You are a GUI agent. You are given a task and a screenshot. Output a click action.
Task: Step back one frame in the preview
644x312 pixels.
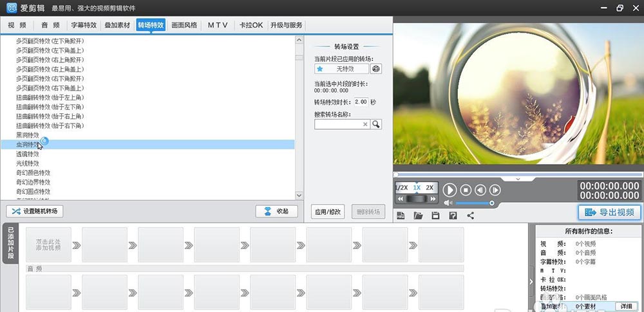pyautogui.click(x=480, y=190)
